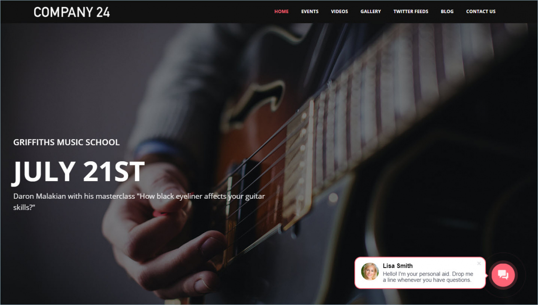The height and width of the screenshot is (305, 538).
Task: Click the Daron Malakian masterclass description
Action: [139, 202]
